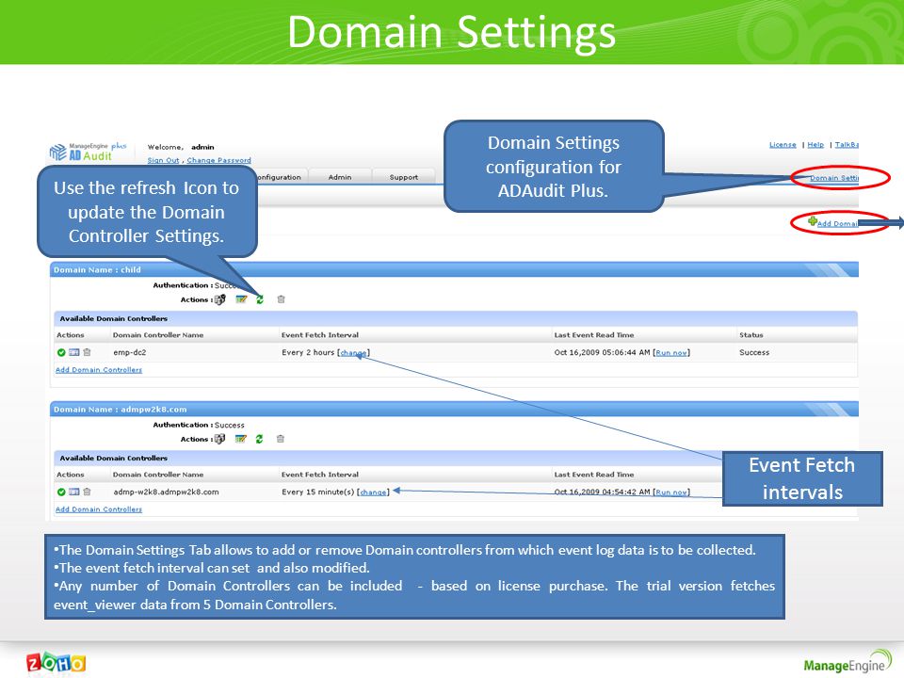Click change link for Every 15 minute(s) interval
The image size is (904, 678).
point(373,492)
